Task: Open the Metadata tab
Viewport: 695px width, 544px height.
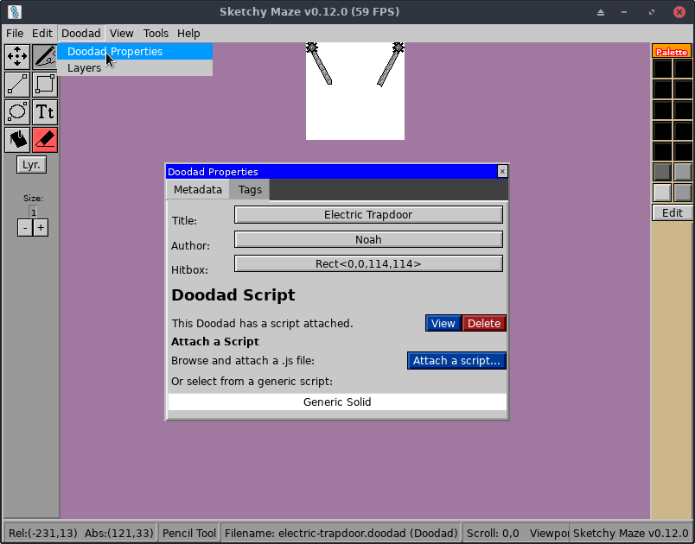Action: 197,189
